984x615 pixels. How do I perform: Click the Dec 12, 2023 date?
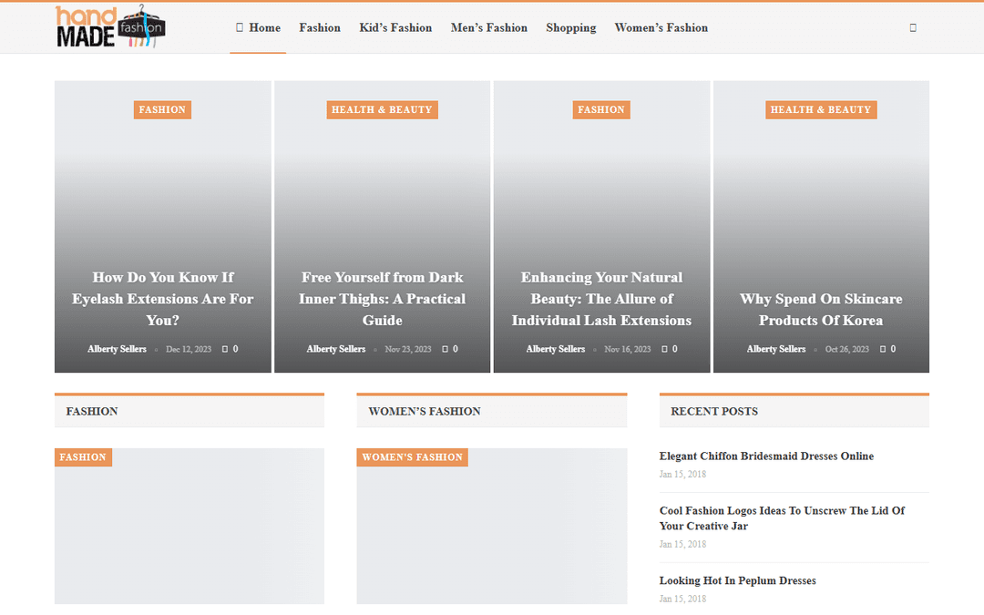[x=189, y=349]
